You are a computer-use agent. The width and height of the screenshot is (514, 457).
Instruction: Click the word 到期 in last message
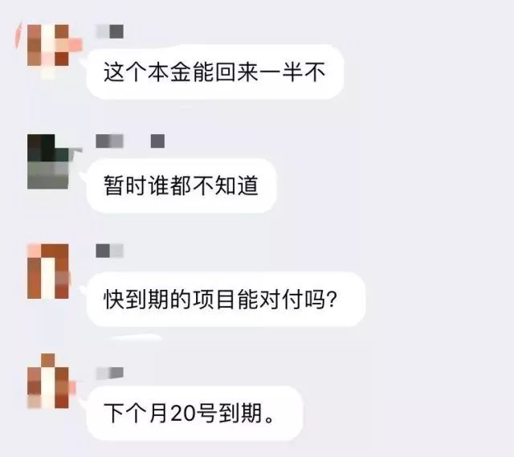pos(240,414)
